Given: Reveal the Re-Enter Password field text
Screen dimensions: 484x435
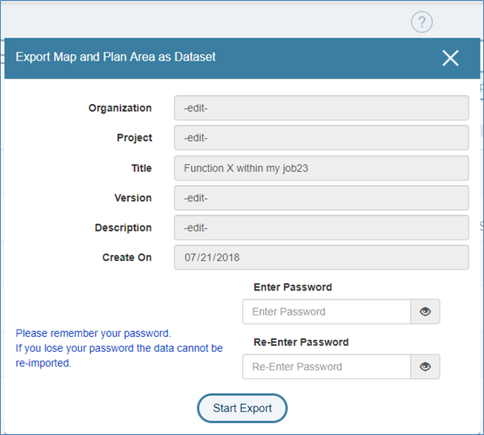Looking at the screenshot, I should 425,366.
